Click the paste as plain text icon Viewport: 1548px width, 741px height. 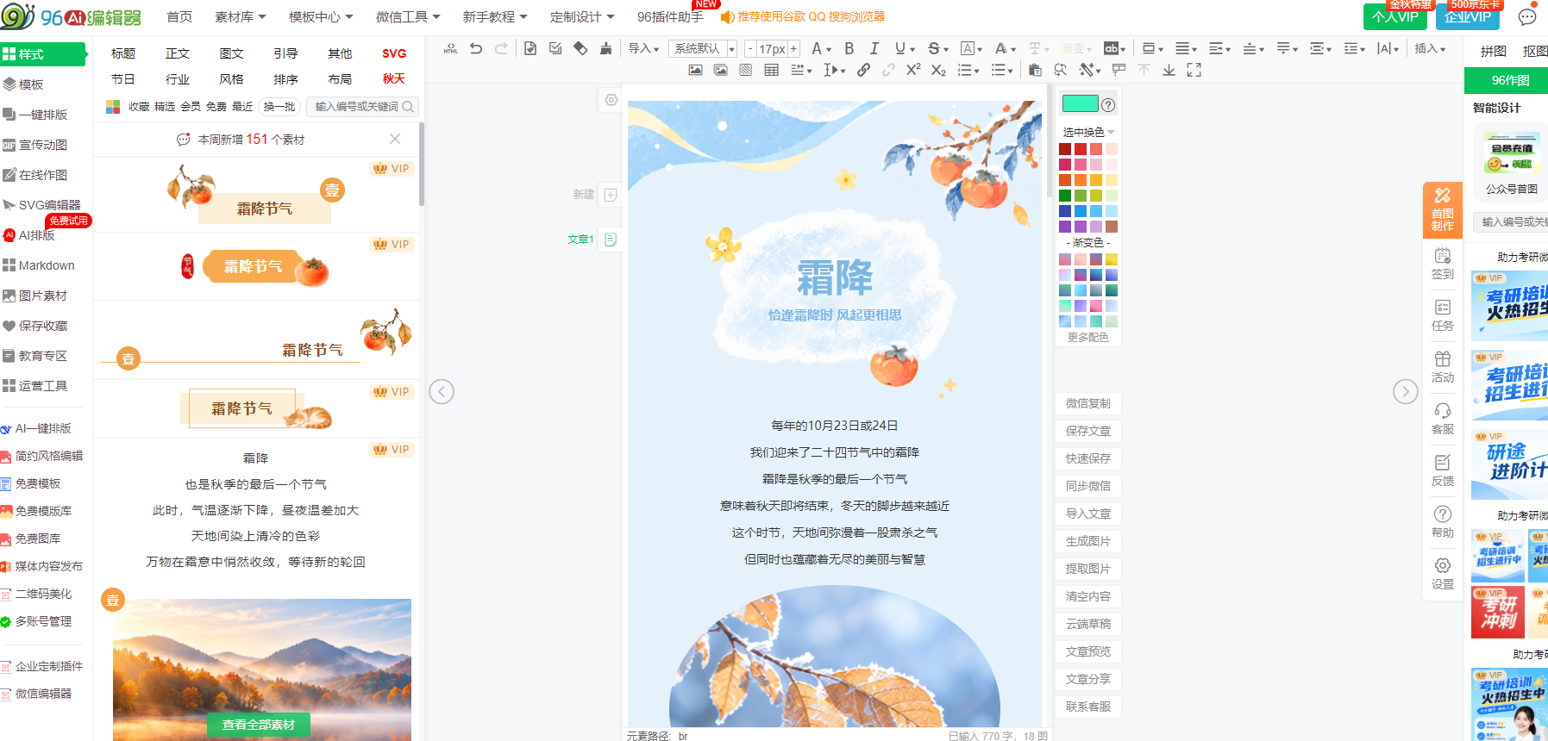[x=1035, y=71]
